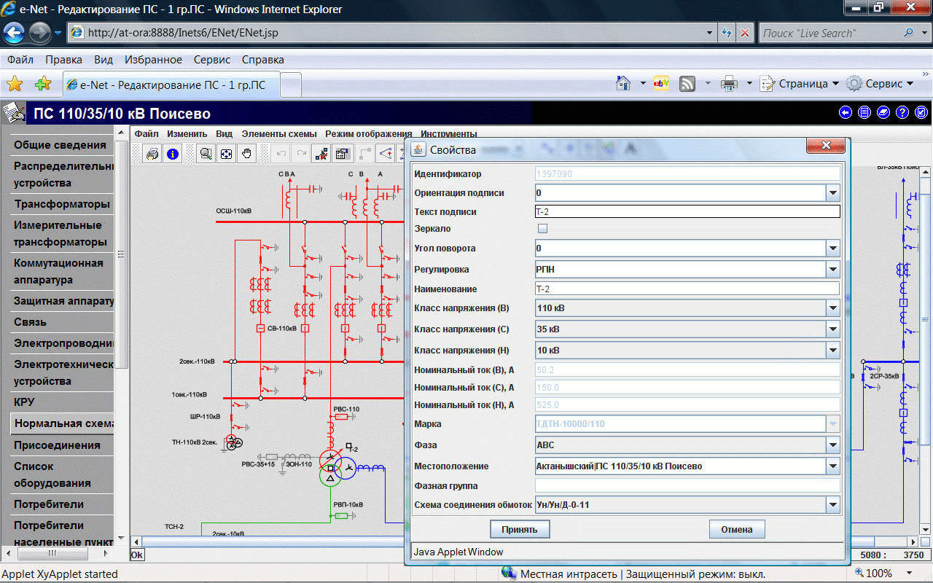The image size is (933, 583).
Task: Click the round document list icon in header
Action: [864, 112]
